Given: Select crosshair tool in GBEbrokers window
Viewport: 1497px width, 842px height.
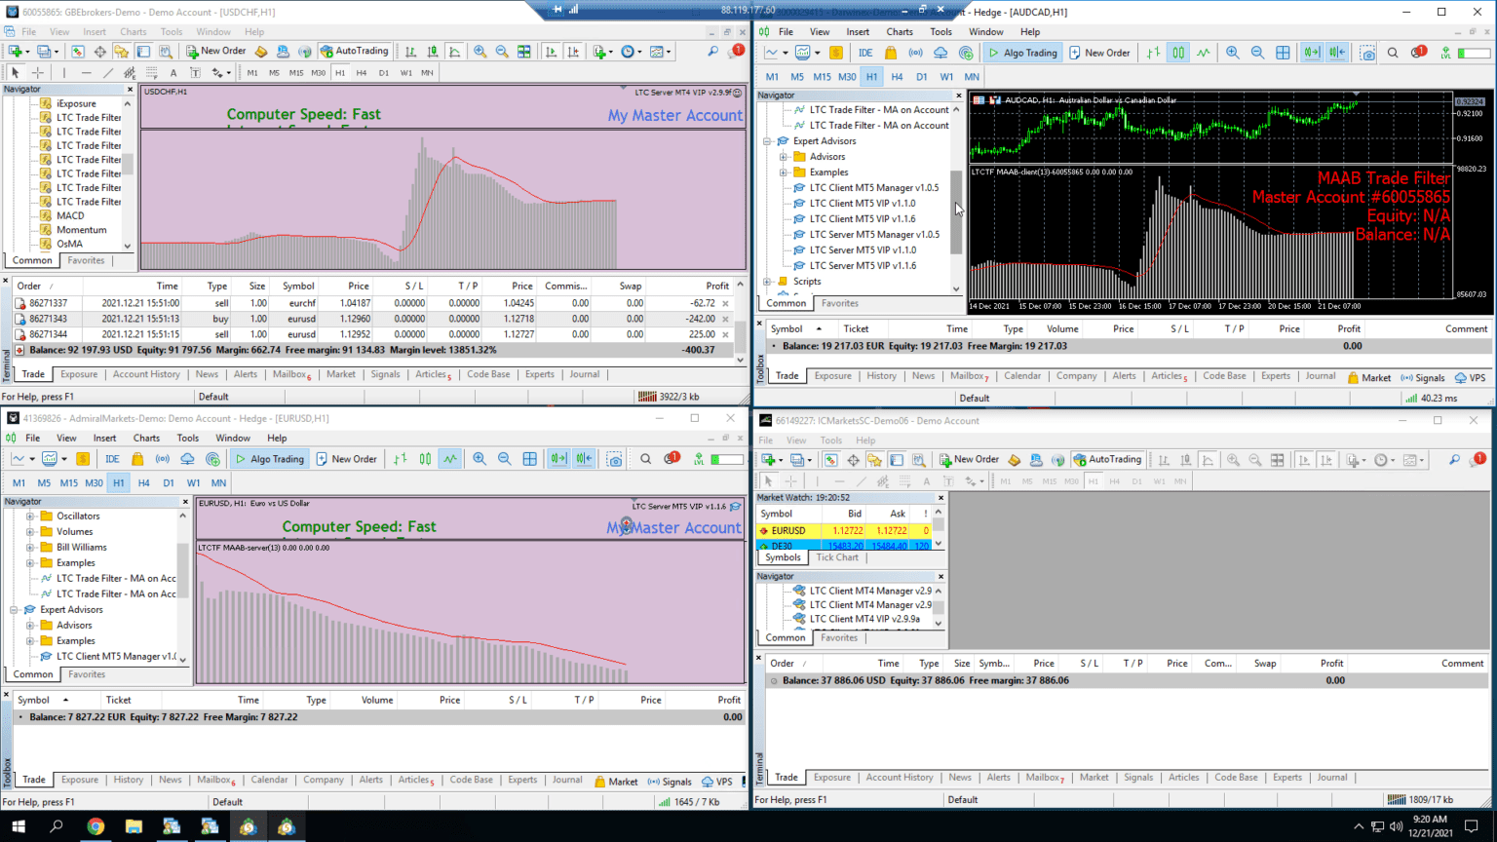Looking at the screenshot, I should [38, 72].
